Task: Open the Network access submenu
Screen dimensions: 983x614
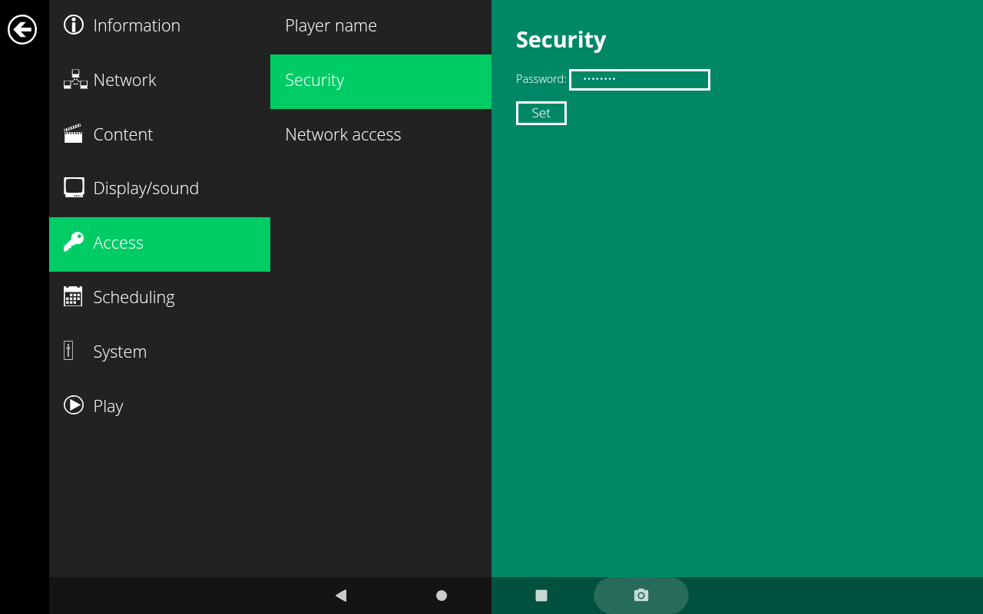Action: click(381, 136)
